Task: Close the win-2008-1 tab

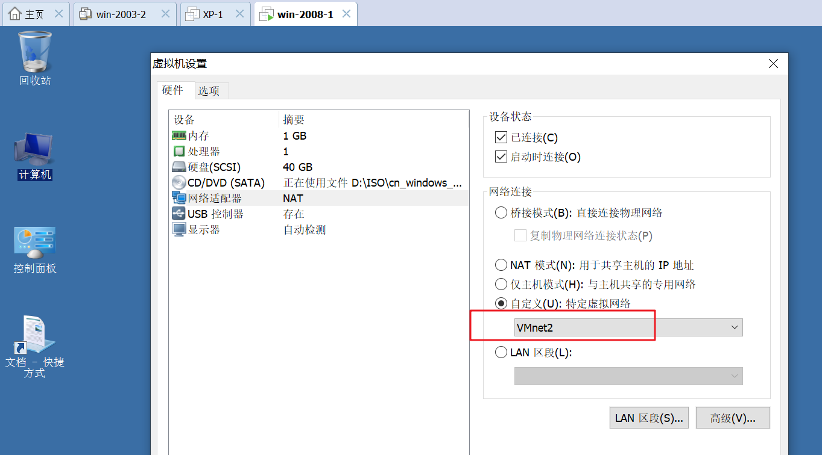Action: tap(345, 14)
